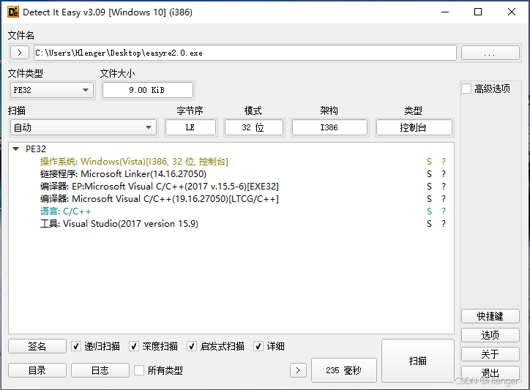
Task: Click the ? link on 链接程序 row
Action: click(x=444, y=174)
